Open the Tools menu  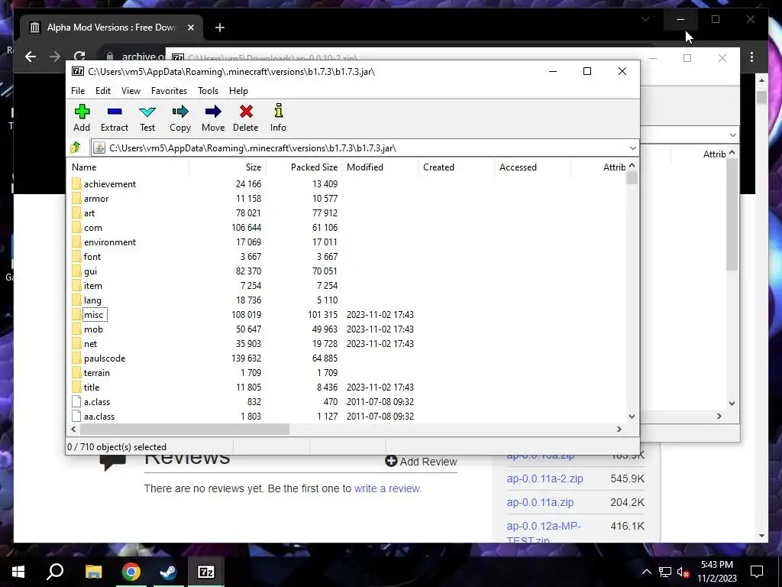(208, 91)
